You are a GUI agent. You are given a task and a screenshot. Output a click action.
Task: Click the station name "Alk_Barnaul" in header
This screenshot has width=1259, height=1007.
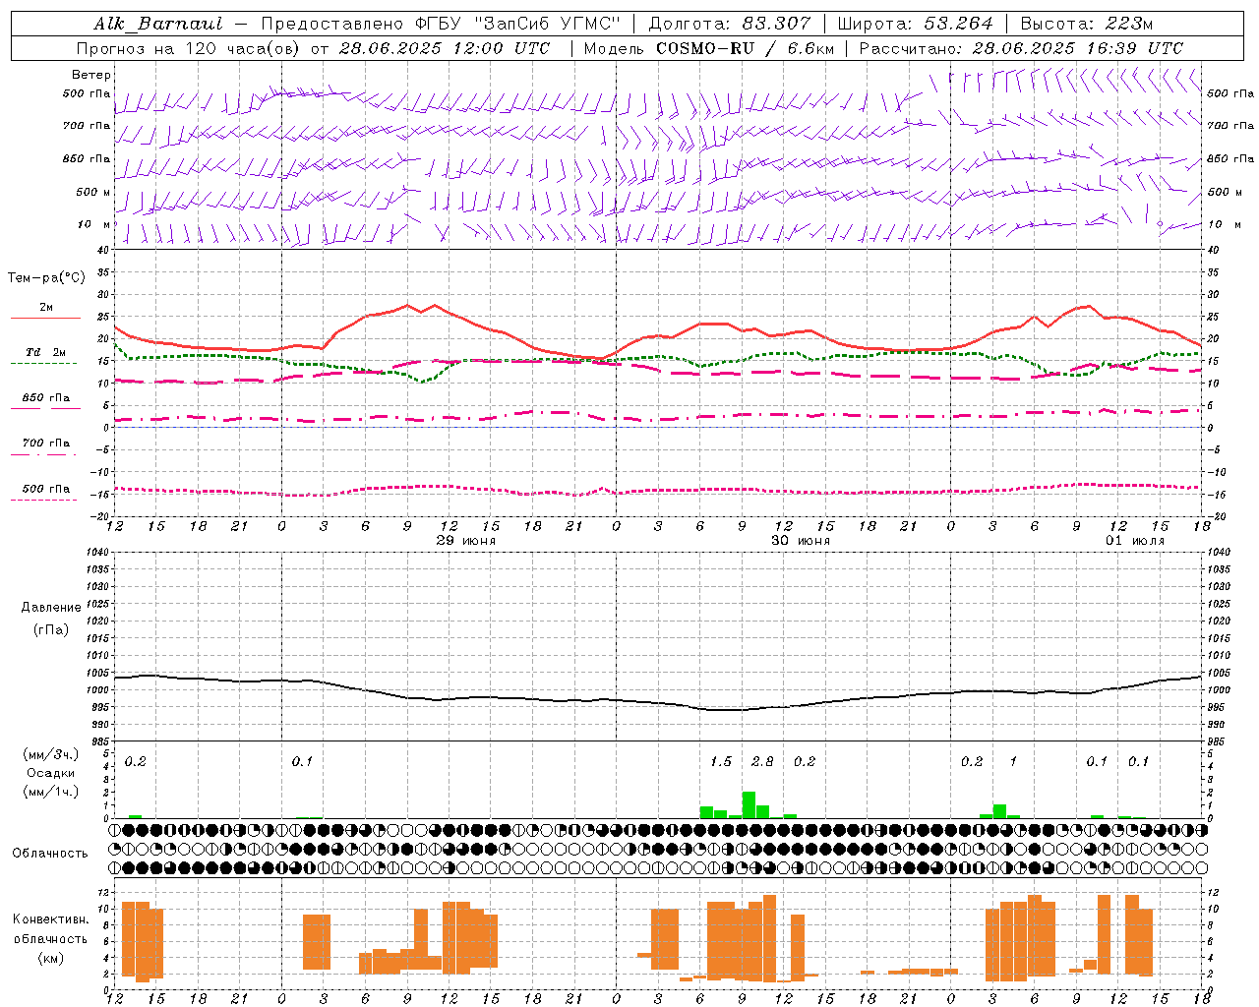pos(158,24)
